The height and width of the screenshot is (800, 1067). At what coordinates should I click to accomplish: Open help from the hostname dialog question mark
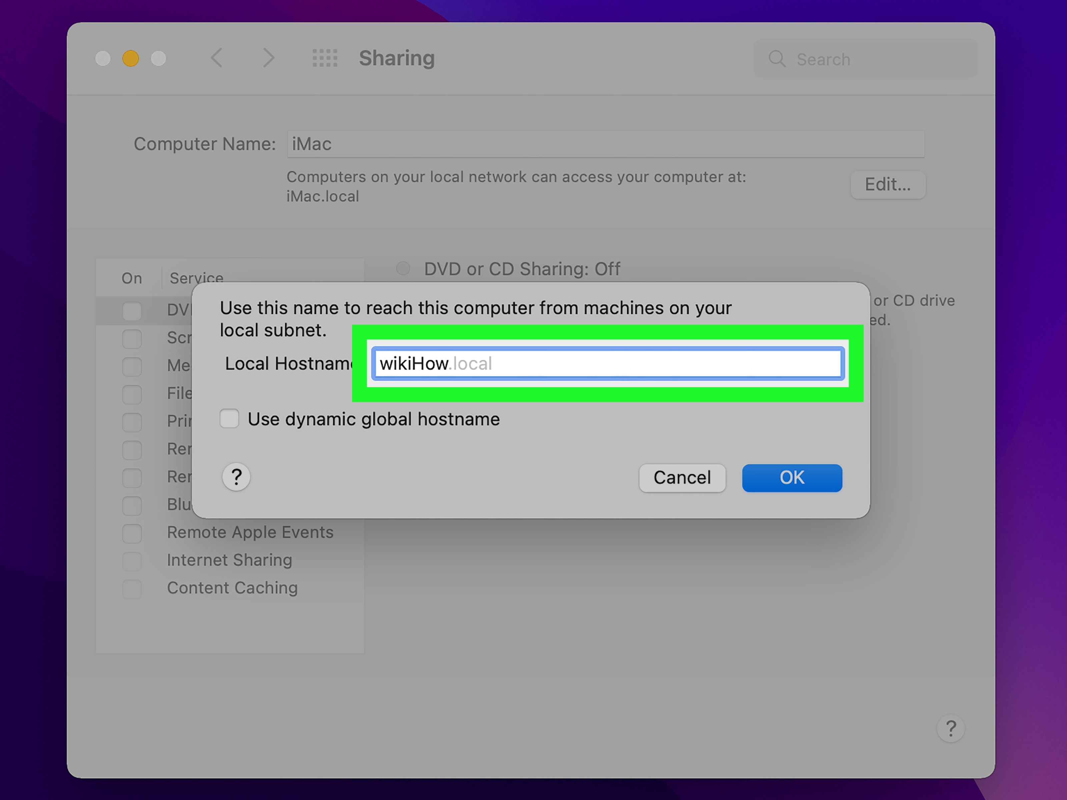coord(236,477)
